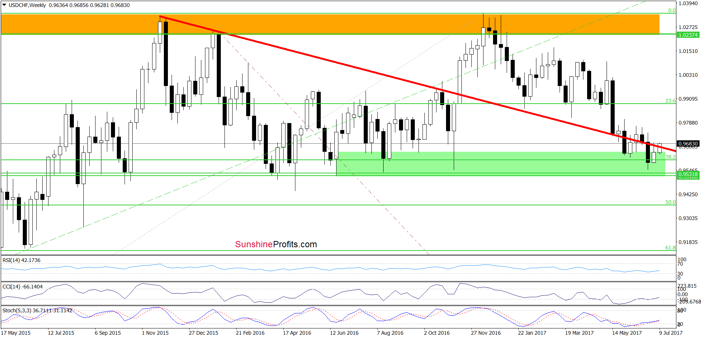Click the CCI(14) -66.1404 indicator label
701x338 pixels.
(x=22, y=287)
